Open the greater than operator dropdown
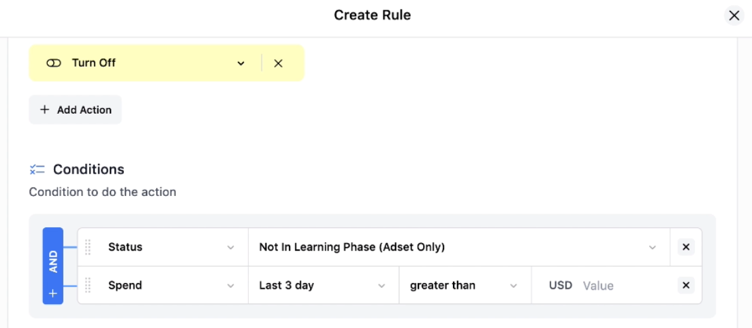 [x=465, y=285]
